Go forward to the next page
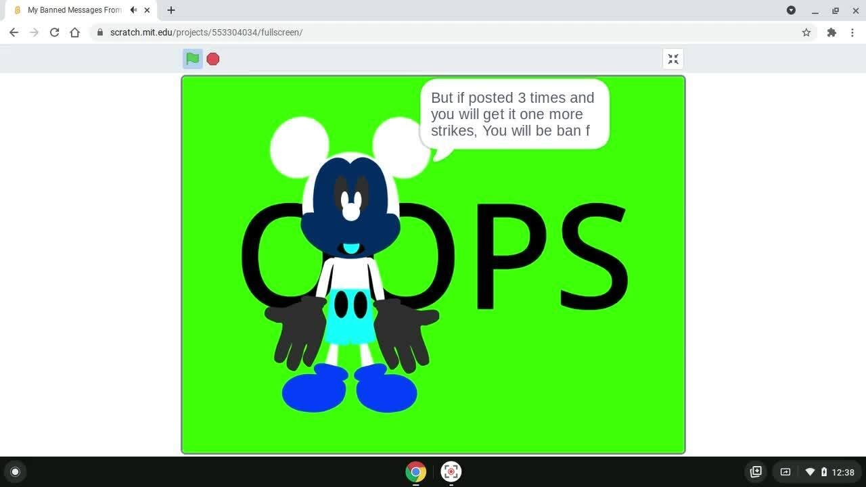 coord(34,32)
